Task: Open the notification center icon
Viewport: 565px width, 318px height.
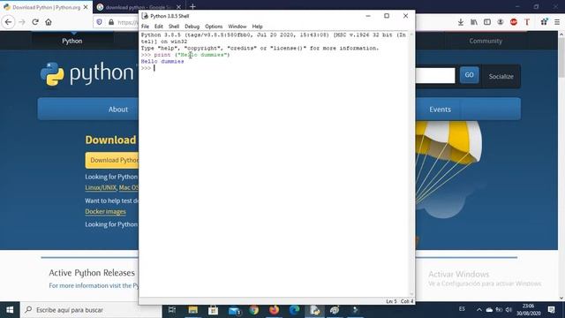Action: coord(551,309)
